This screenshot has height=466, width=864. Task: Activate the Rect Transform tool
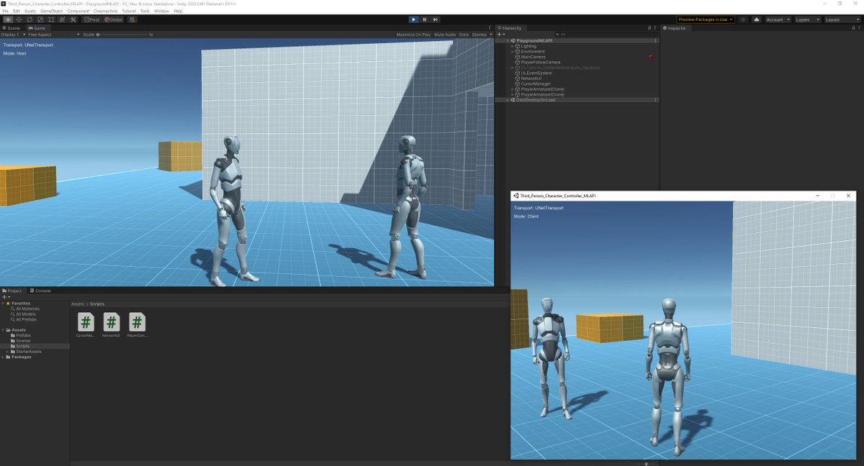[x=51, y=19]
